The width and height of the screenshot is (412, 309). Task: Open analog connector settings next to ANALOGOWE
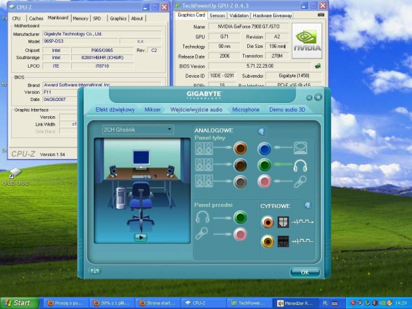(262, 132)
